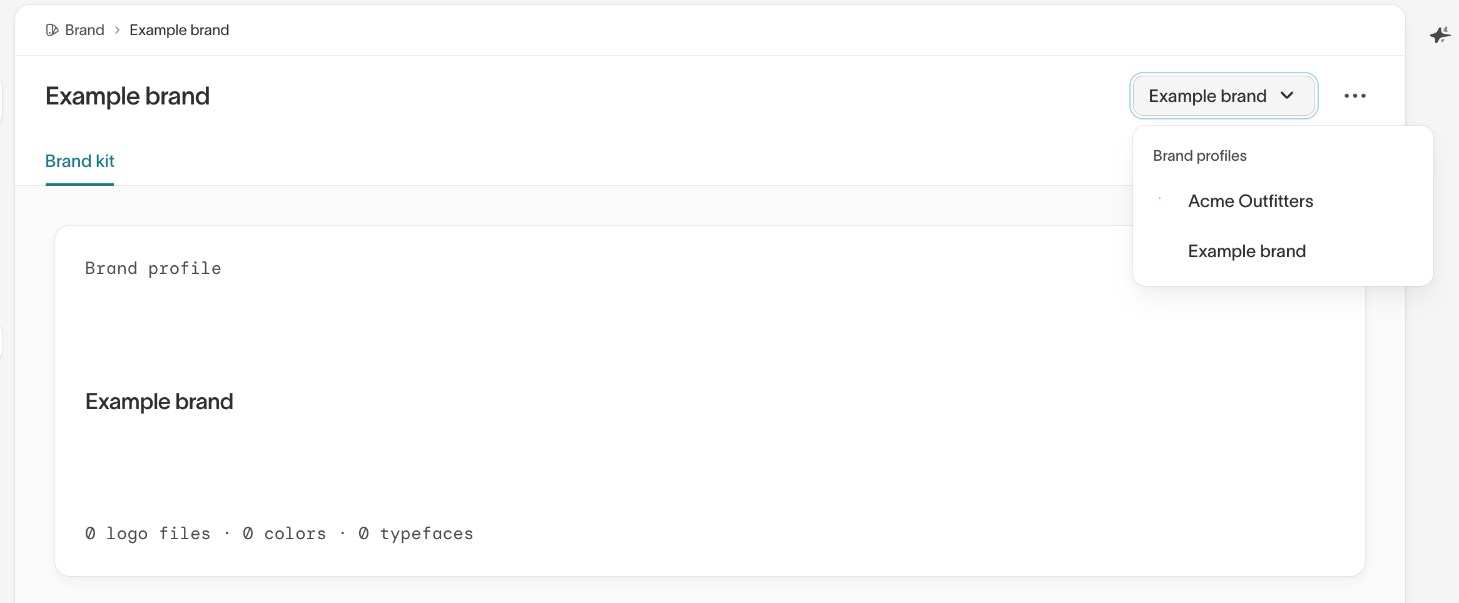Click the 0 colors count
The image size is (1459, 603).
pyautogui.click(x=285, y=534)
